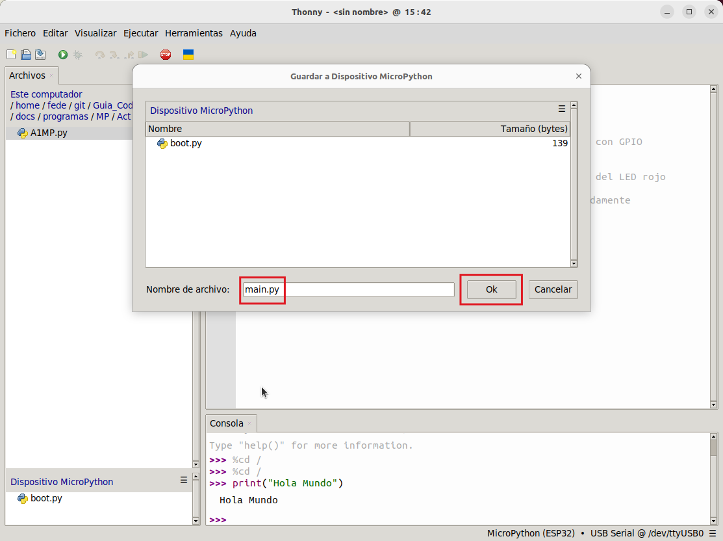Click the Resume debug icon
This screenshot has height=541, width=723.
(x=144, y=55)
